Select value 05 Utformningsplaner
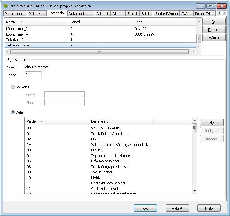The width and height of the screenshot is (230, 216). [108, 161]
